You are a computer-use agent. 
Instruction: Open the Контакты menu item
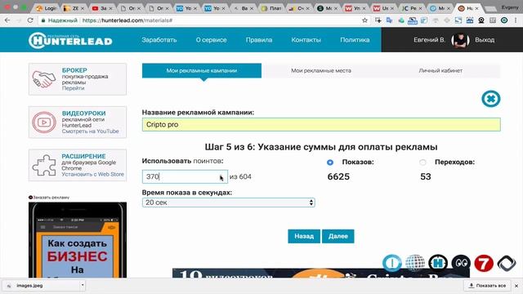point(306,40)
